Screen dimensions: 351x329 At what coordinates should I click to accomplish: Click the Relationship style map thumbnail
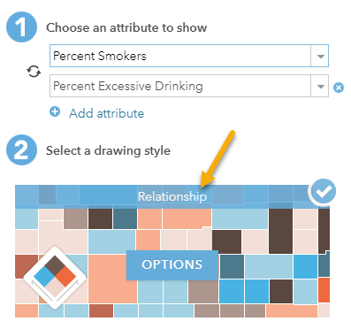[x=172, y=251]
